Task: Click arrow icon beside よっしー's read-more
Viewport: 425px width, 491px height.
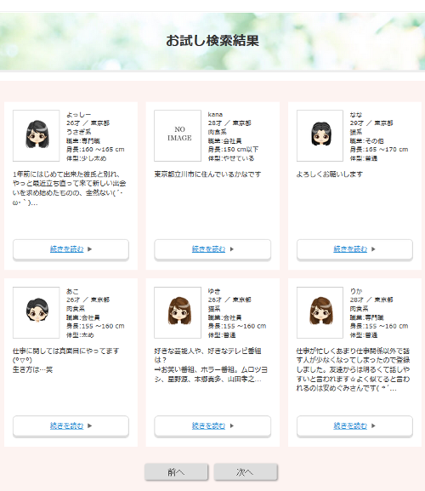Action: [90, 249]
